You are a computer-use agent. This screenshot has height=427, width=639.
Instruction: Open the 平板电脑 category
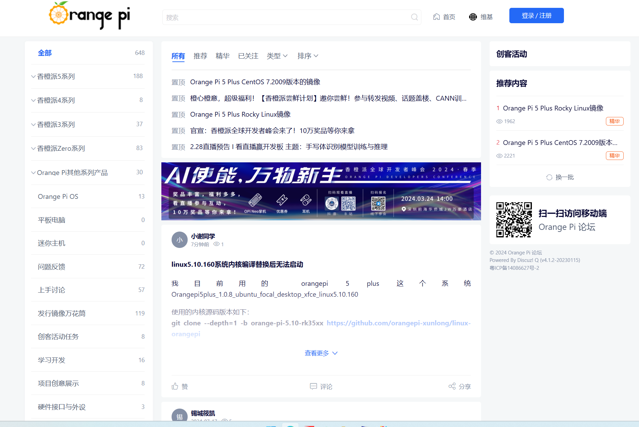point(88,220)
